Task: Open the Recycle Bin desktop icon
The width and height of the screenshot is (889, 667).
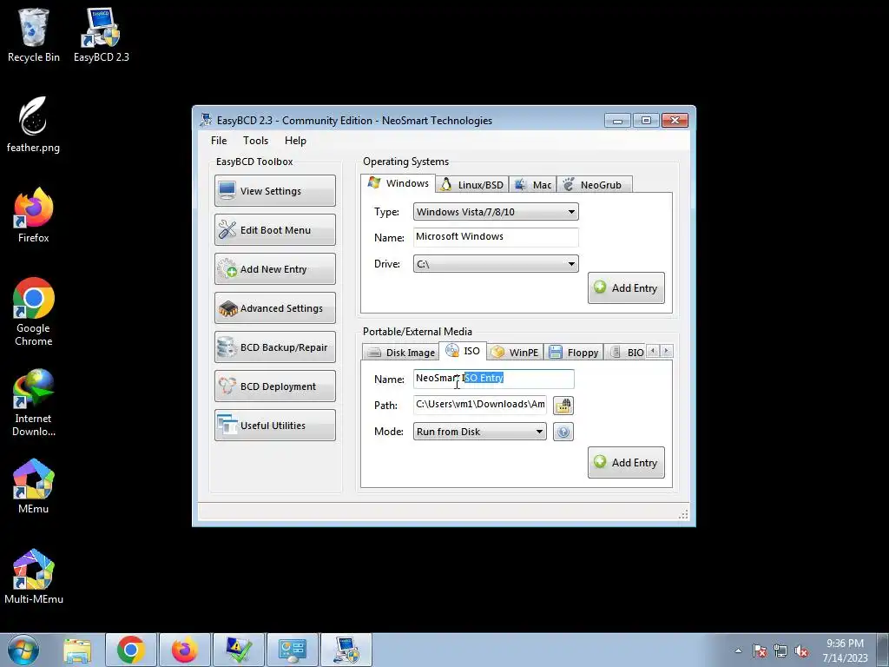Action: (x=34, y=35)
